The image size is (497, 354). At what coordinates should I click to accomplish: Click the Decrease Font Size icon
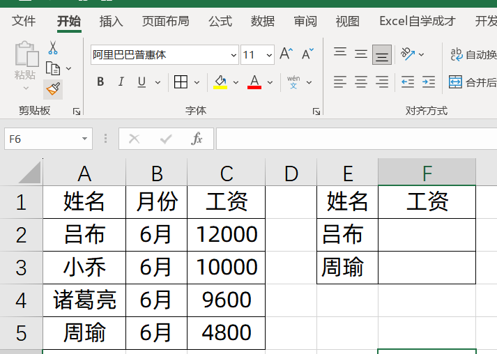[x=307, y=54]
